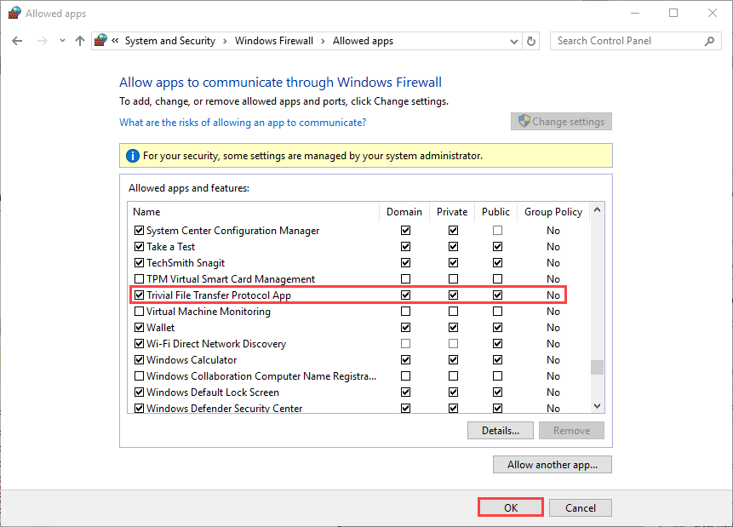Navigate to Windows Firewall breadcrumb
Image resolution: width=733 pixels, height=527 pixels.
[273, 41]
